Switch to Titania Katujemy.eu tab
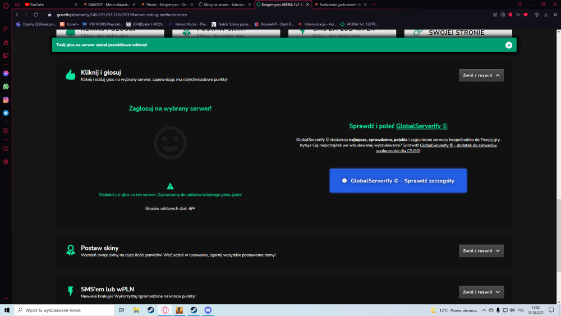Image resolution: width=561 pixels, height=316 pixels. click(x=167, y=4)
